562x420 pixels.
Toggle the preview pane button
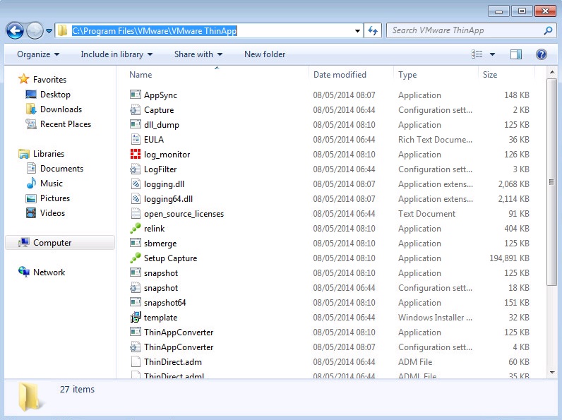[x=516, y=54]
